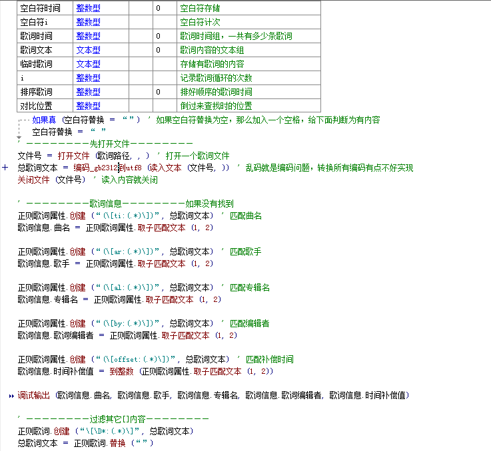Select variable name cell 排序歌词
491x451 pixels.
point(45,92)
